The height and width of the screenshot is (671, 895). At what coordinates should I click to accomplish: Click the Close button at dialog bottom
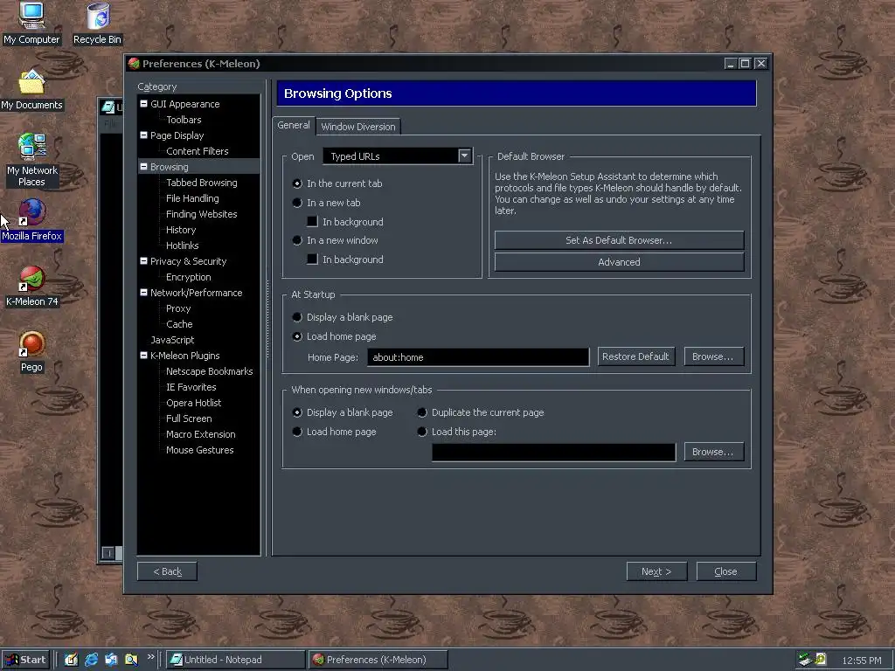tap(726, 571)
